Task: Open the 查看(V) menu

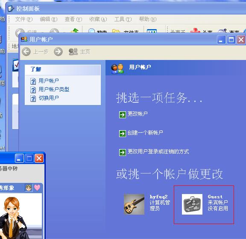Action: [73, 19]
